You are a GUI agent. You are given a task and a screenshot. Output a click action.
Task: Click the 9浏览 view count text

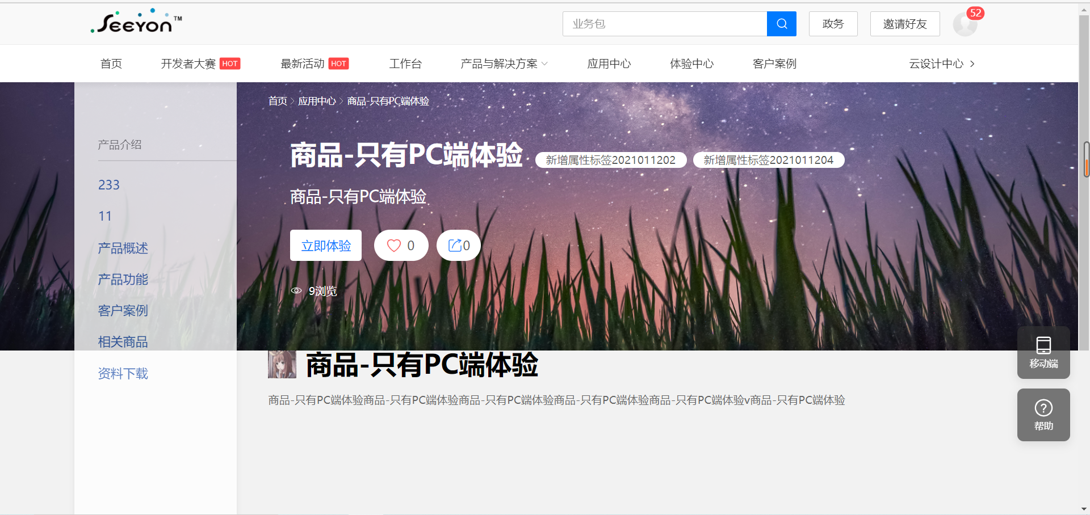(322, 291)
